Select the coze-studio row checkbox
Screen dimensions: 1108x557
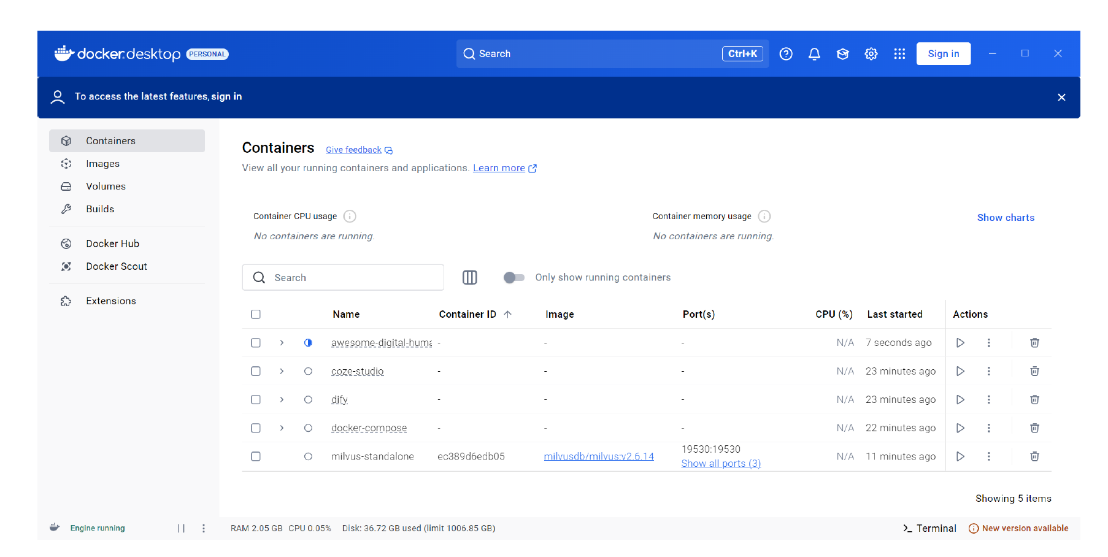coord(256,371)
